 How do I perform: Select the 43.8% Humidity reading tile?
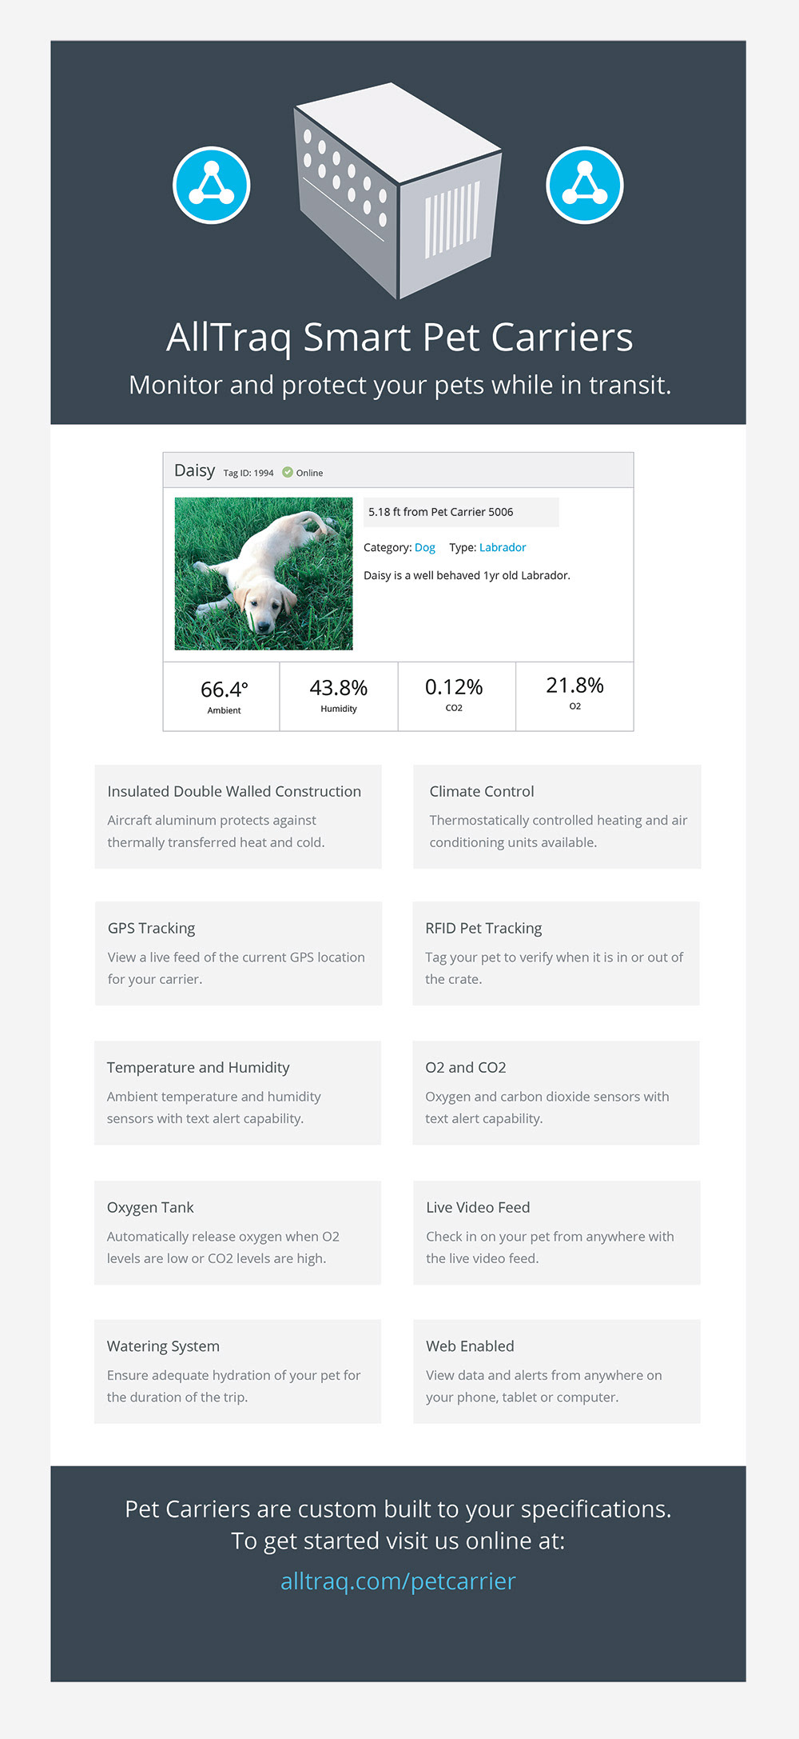click(339, 697)
